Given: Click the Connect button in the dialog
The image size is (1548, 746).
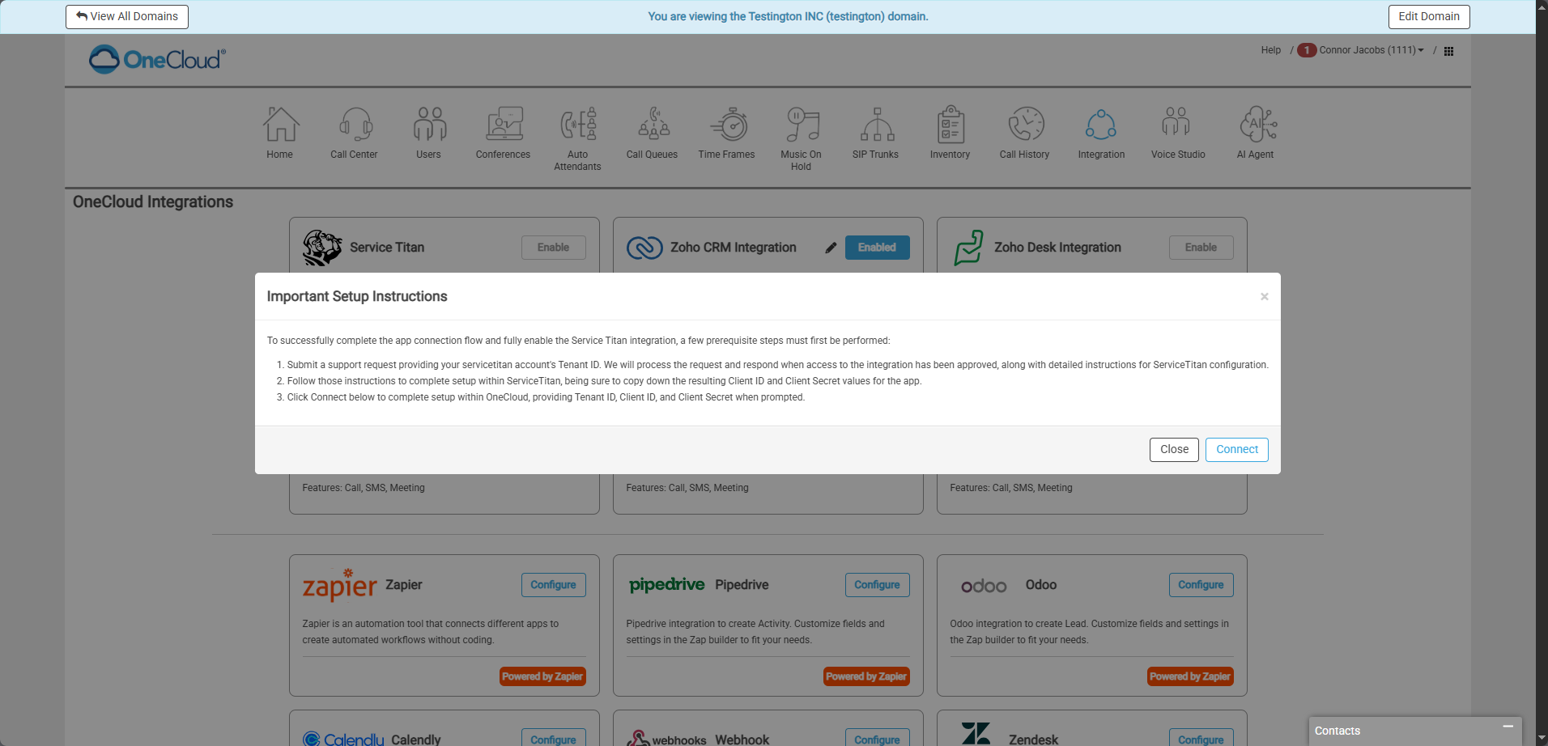Looking at the screenshot, I should pos(1236,450).
